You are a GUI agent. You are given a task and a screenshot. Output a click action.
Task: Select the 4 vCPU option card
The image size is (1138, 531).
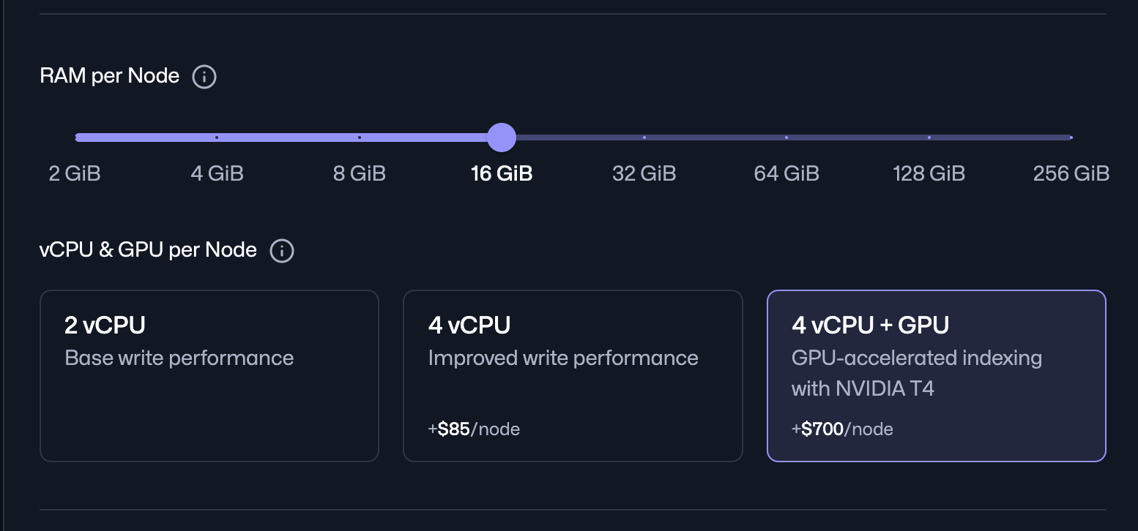point(573,375)
